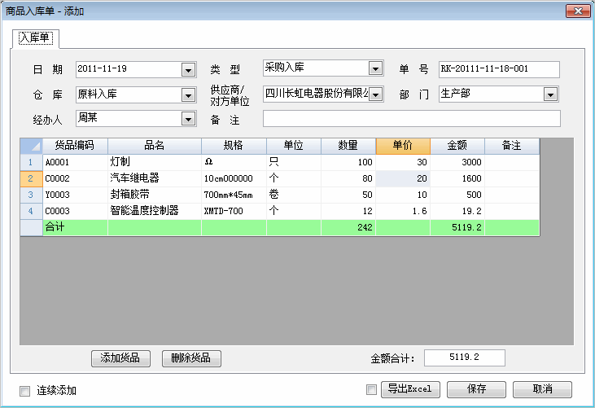Image resolution: width=595 pixels, height=408 pixels.
Task: Click into the 单号 input field
Action: 498,69
